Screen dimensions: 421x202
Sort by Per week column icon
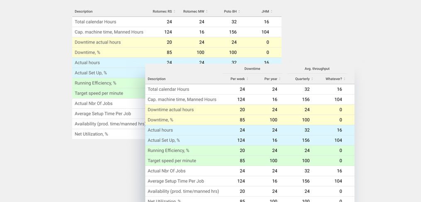tap(247, 79)
